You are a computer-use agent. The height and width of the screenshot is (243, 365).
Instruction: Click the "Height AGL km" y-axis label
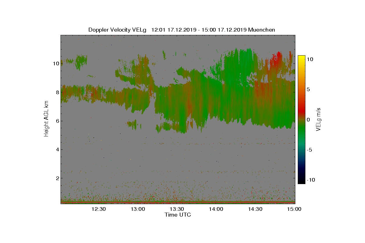[x=46, y=118]
